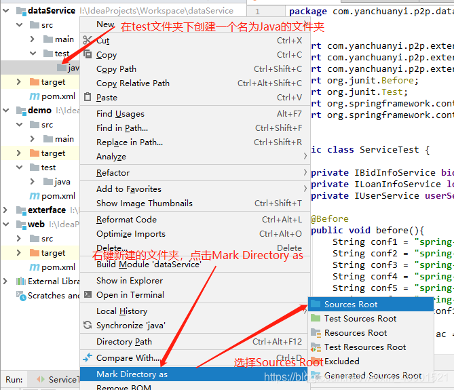
Task: Click the orange target folder icon under dataService
Action: tap(35, 82)
